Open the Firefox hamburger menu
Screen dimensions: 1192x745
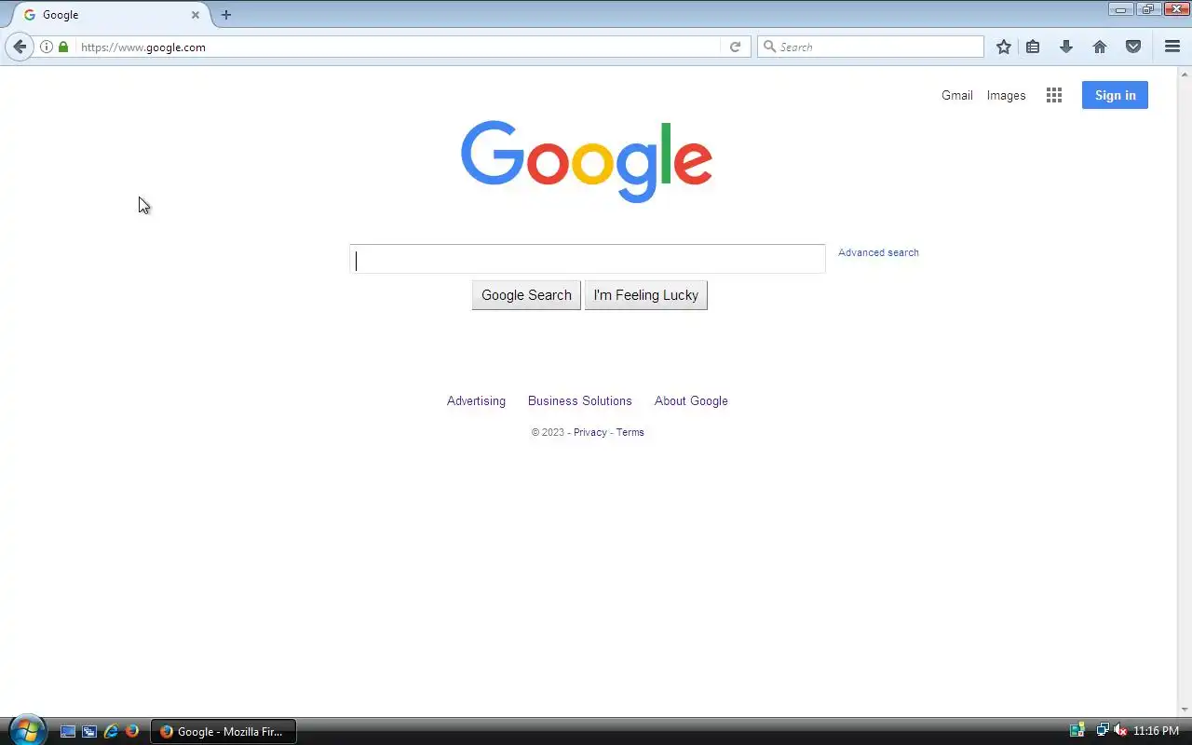click(x=1172, y=47)
